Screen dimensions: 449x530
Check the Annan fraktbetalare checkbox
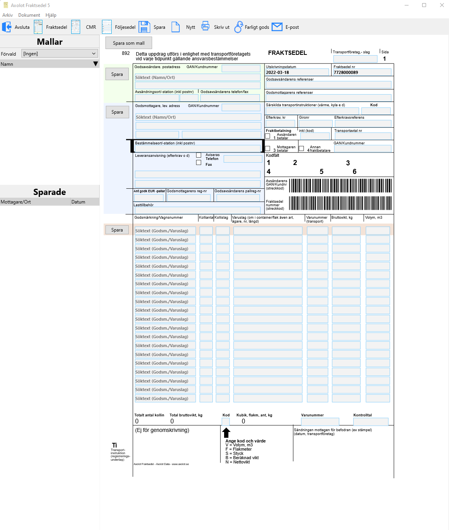pos(301,149)
